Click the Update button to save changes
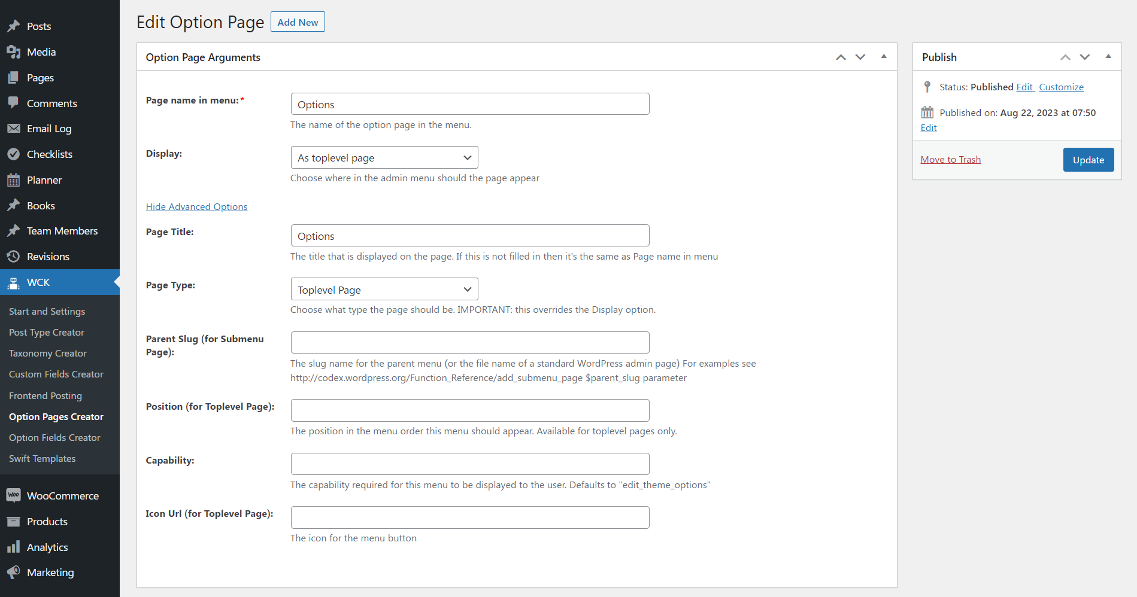 1088,159
